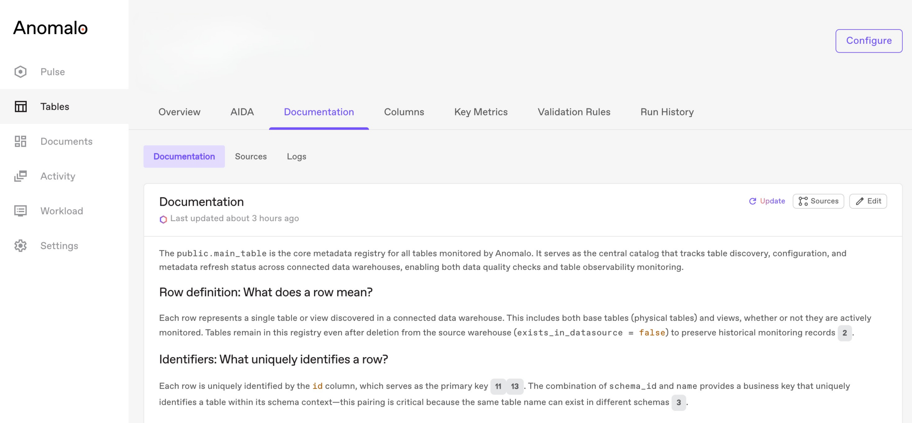Select the Key Metrics tab

pyautogui.click(x=481, y=112)
